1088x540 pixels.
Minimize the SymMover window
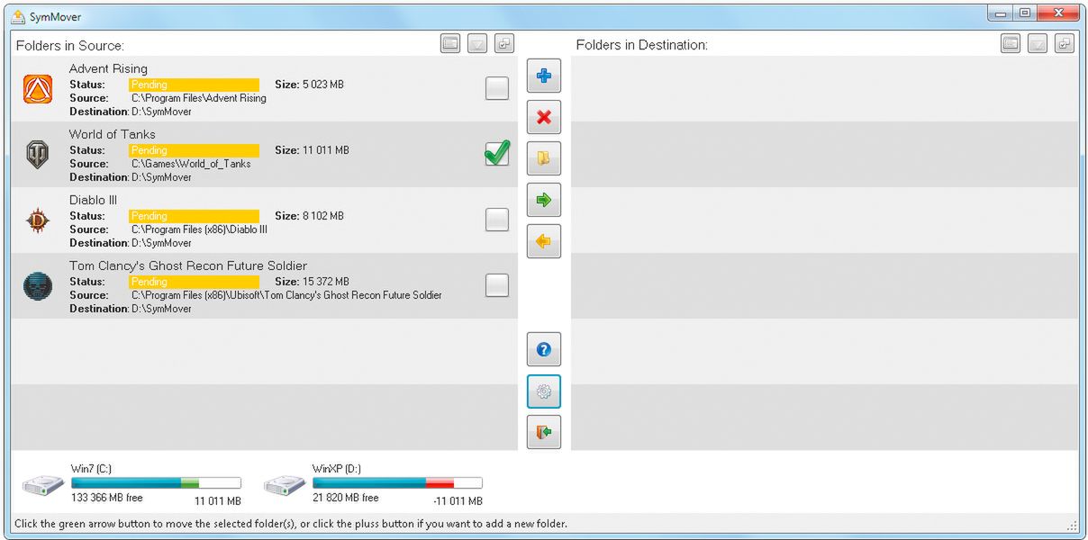coord(1001,13)
